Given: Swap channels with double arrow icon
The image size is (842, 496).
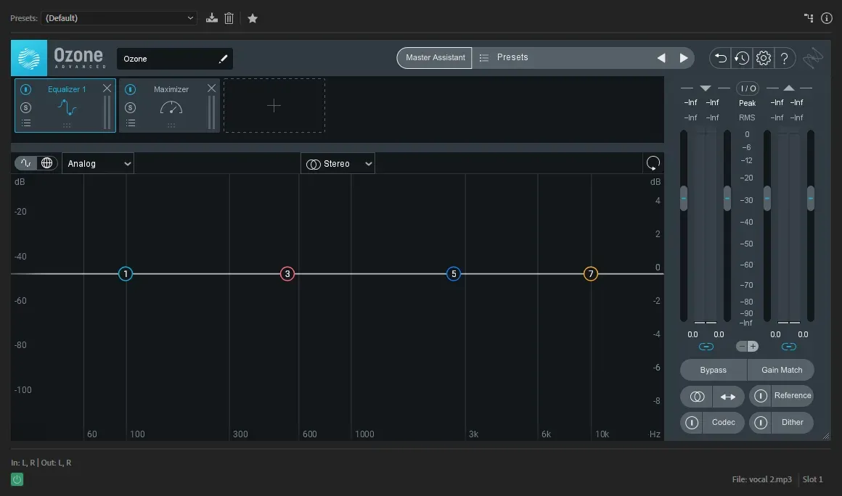Looking at the screenshot, I should point(728,397).
